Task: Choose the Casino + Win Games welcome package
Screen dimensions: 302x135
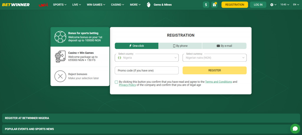Action: pyautogui.click(x=80, y=57)
